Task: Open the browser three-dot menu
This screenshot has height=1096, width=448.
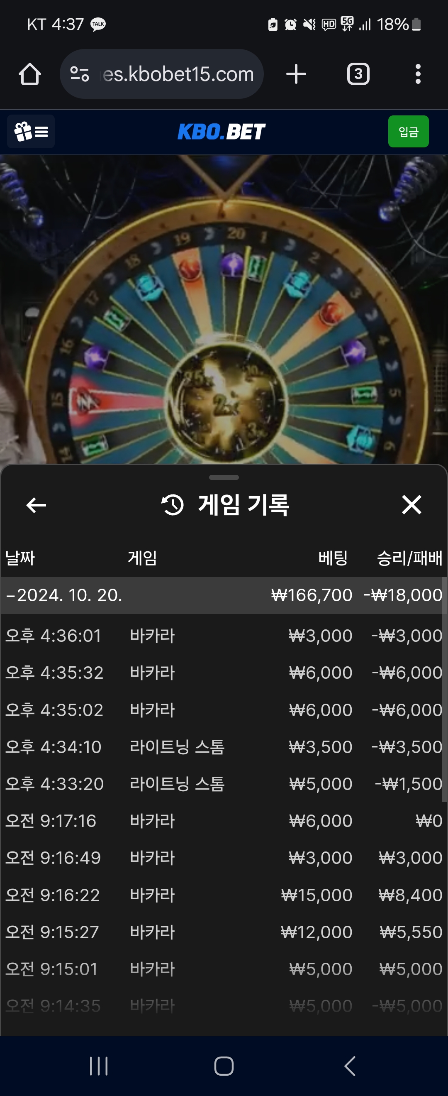Action: (418, 74)
